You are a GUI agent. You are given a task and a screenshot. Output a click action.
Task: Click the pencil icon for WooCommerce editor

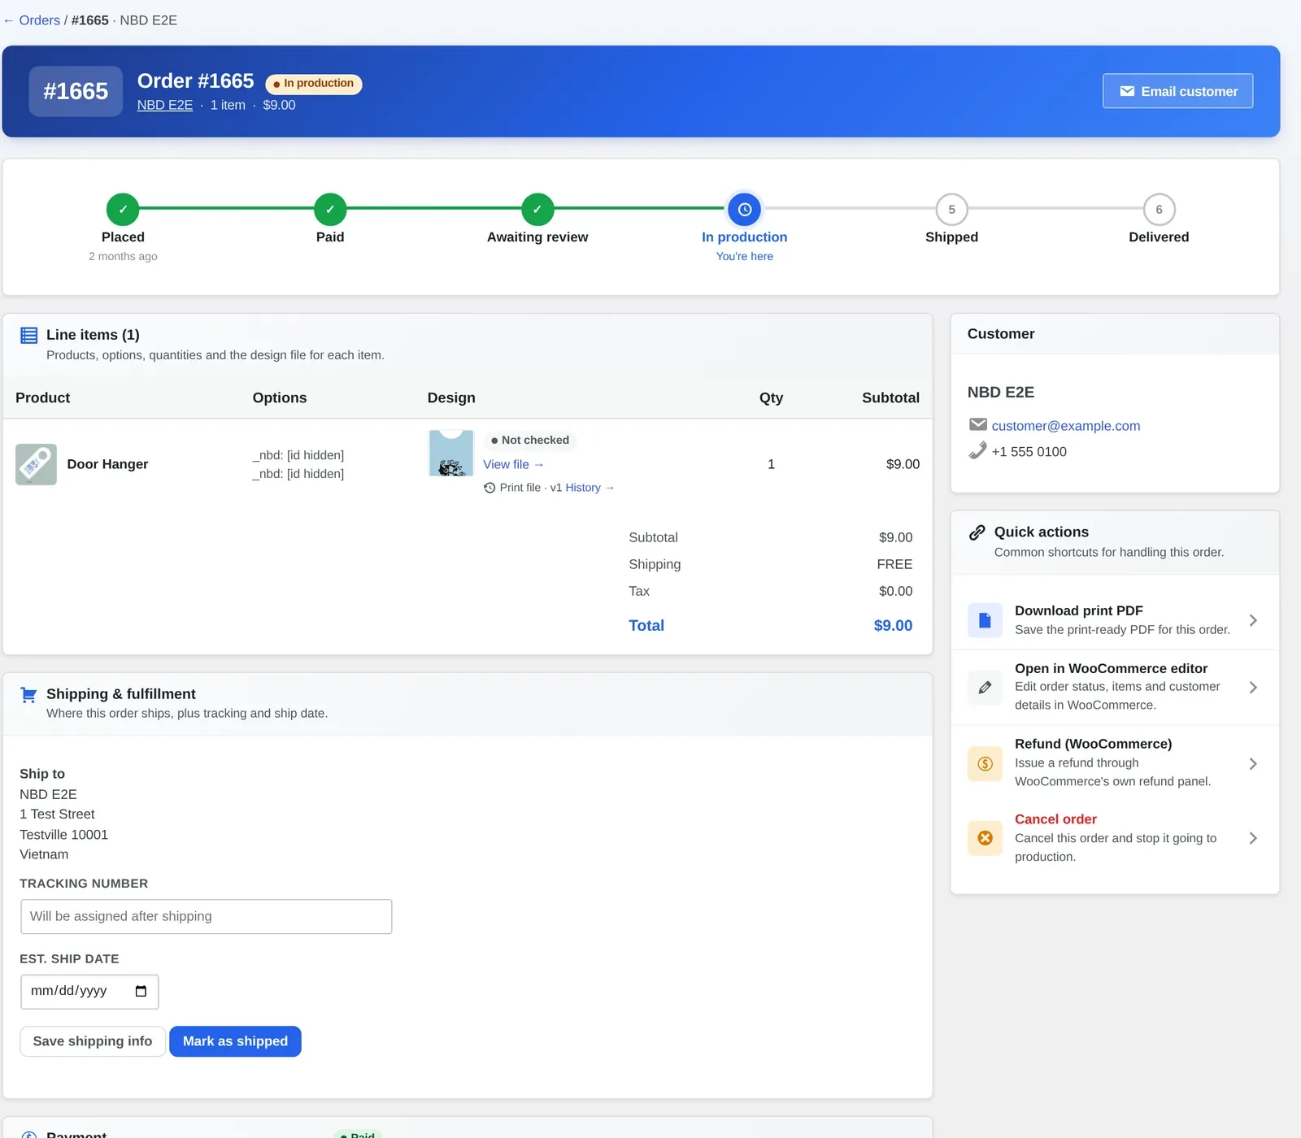click(985, 688)
